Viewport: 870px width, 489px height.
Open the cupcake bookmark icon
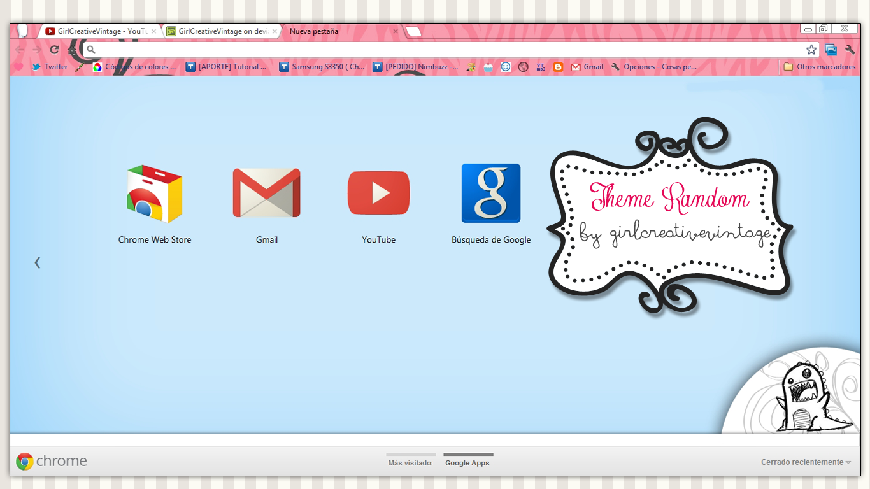coord(488,67)
